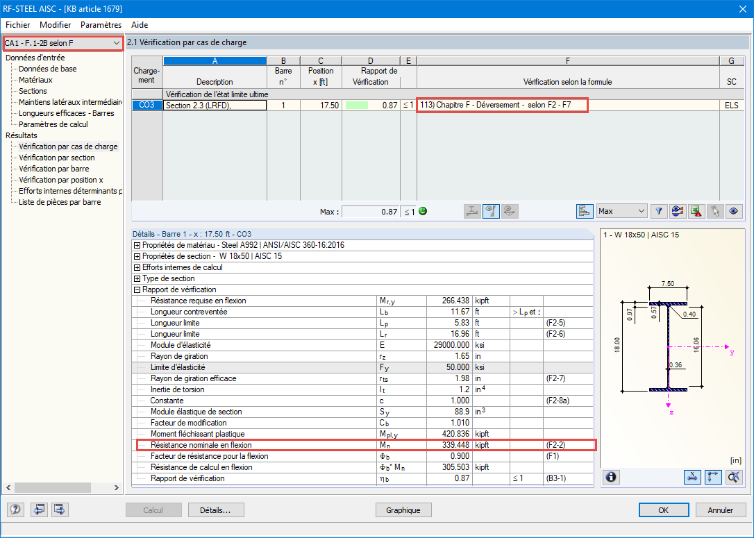Select Sections in the navigator tree
Image resolution: width=754 pixels, height=538 pixels.
(x=33, y=91)
